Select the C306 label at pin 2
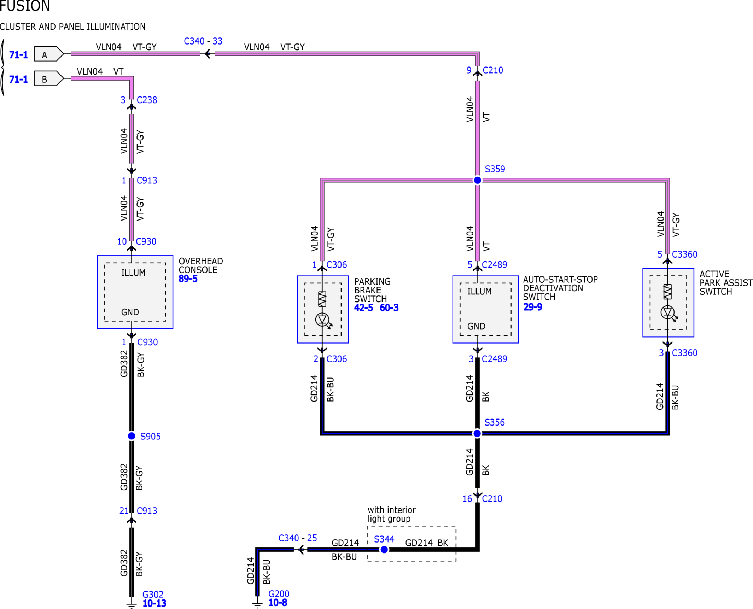The height and width of the screenshot is (609, 753). coord(337,359)
